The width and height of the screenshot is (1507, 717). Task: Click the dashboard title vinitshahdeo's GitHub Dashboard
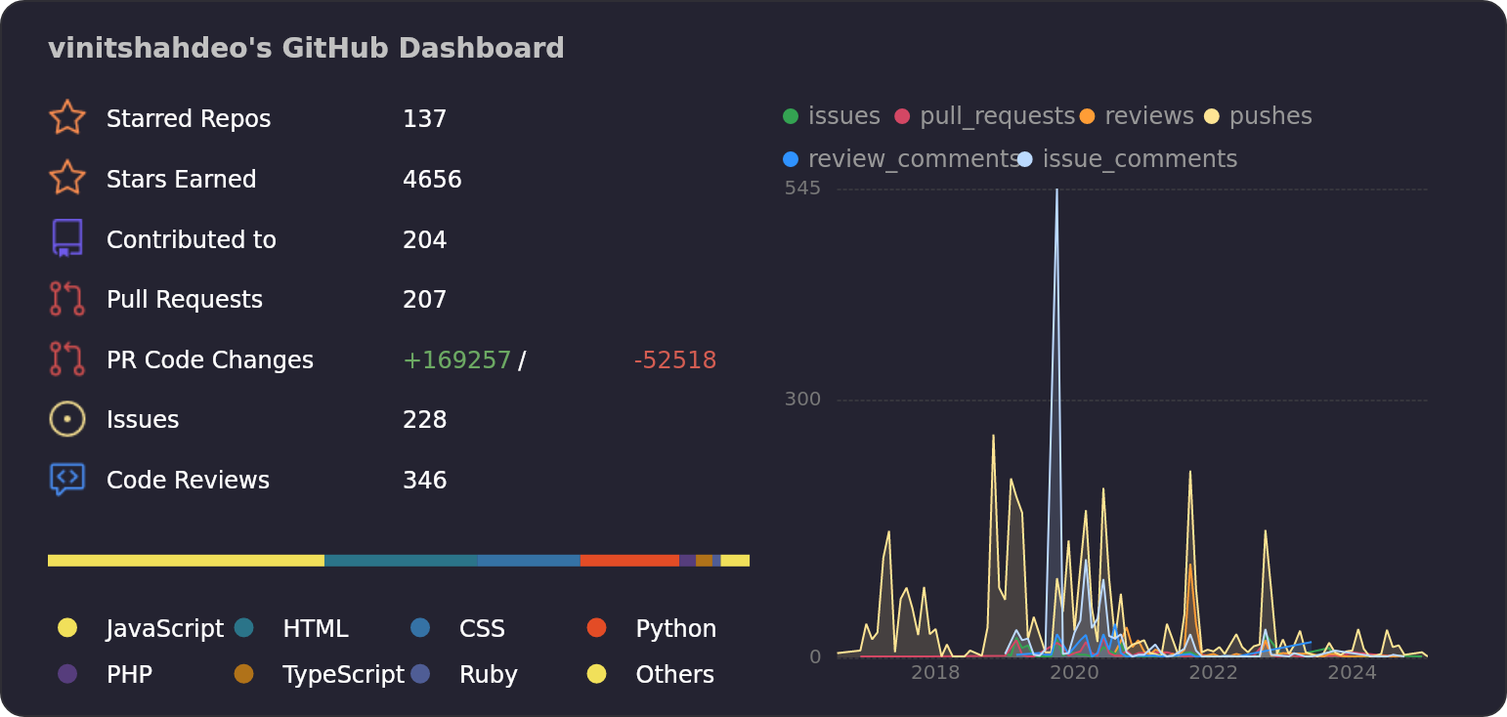pos(306,49)
